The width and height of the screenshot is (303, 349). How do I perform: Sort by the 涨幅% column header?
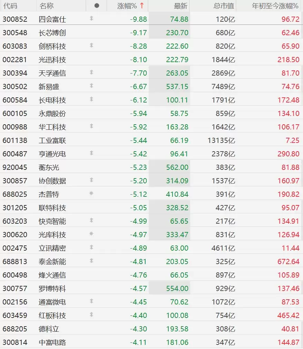127,6
